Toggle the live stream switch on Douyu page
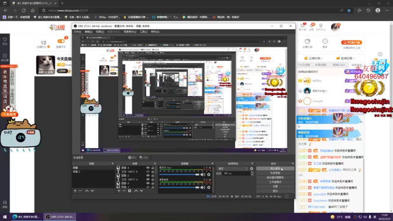Screen dimensions: 393x221 (61, 41)
